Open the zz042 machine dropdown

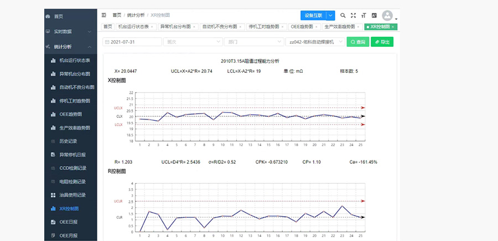pyautogui.click(x=315, y=42)
